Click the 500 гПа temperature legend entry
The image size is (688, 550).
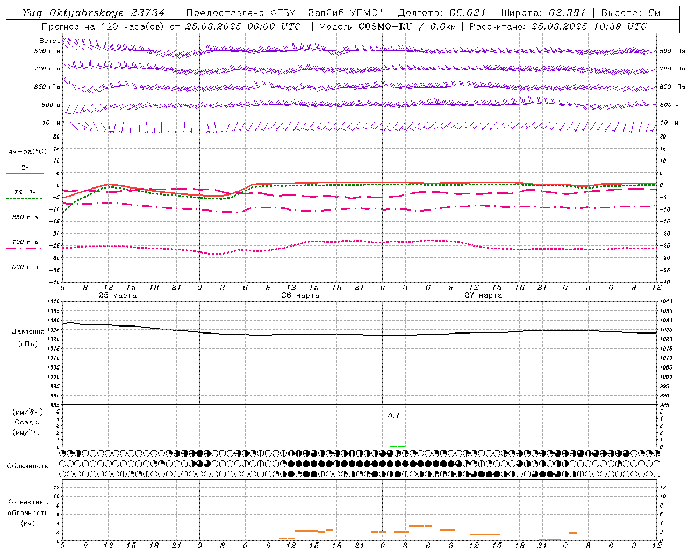tap(25, 266)
